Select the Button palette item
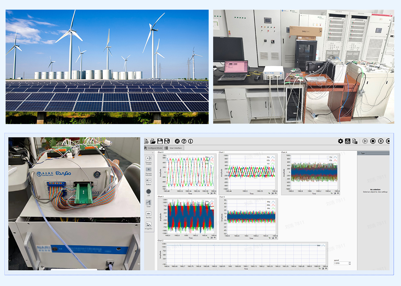The width and height of the screenshot is (401, 286). [x=149, y=182]
